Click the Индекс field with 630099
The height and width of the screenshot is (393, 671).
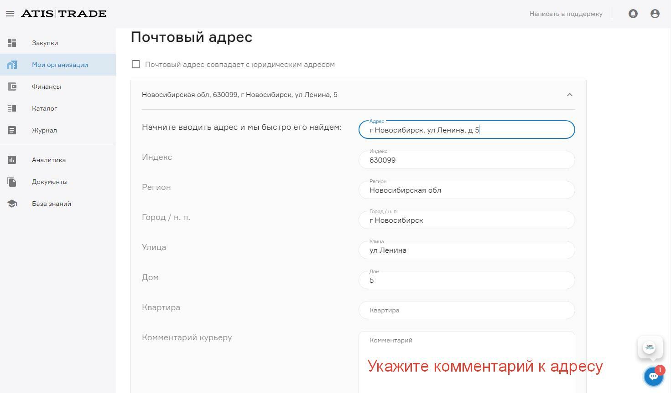(x=467, y=160)
